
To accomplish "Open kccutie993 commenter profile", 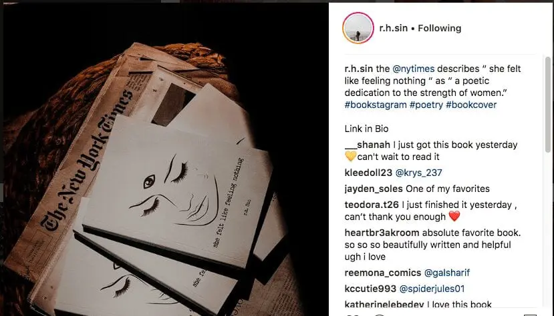I will click(370, 289).
